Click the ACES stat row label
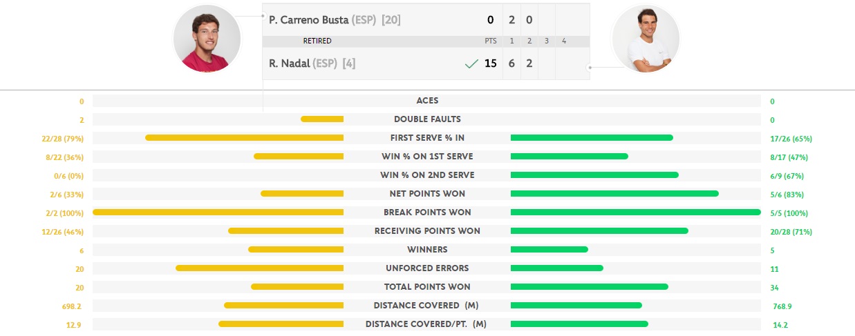 (x=427, y=101)
